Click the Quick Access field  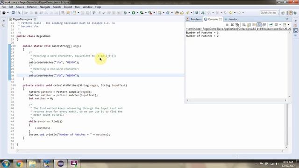[x=268, y=13]
